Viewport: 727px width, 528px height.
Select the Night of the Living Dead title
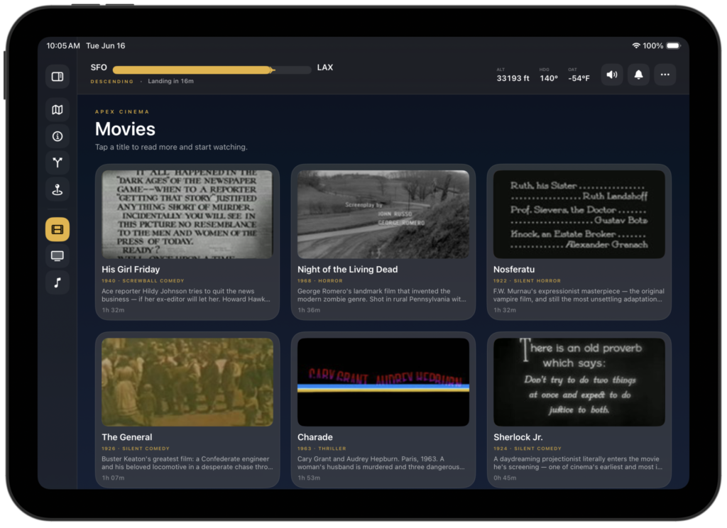coord(348,270)
